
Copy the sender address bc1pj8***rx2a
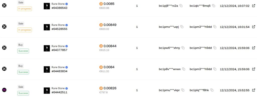[181, 6]
